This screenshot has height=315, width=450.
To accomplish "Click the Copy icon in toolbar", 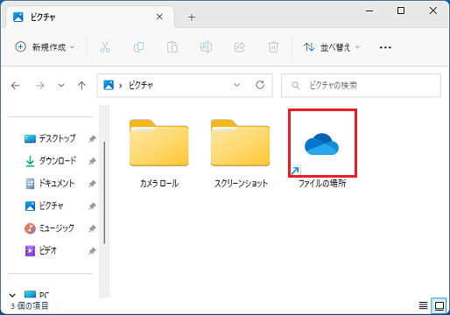I will coord(138,47).
